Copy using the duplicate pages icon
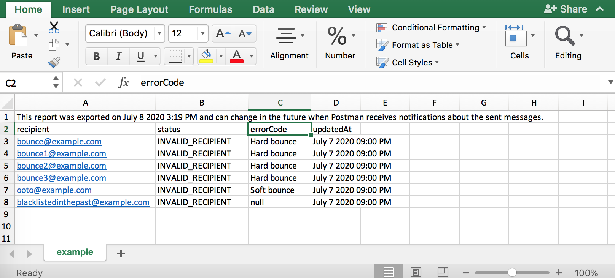Screen dimensions: 615x278 (54, 45)
